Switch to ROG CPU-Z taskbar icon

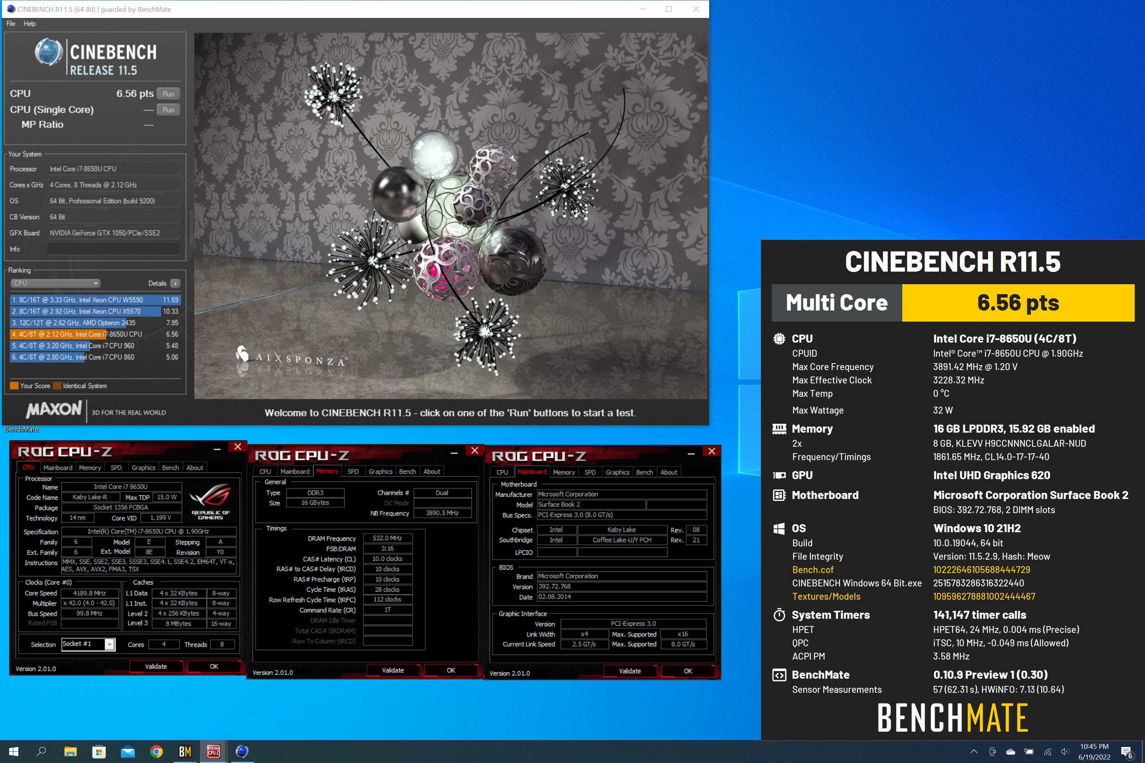pos(214,751)
